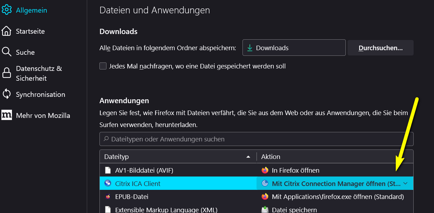Select the Aktion column header
The image size is (434, 213).
271,156
